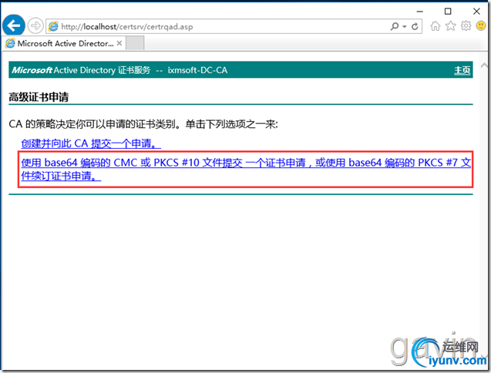Minimize the browser window
Viewport: 491px width, 373px height.
pos(420,12)
